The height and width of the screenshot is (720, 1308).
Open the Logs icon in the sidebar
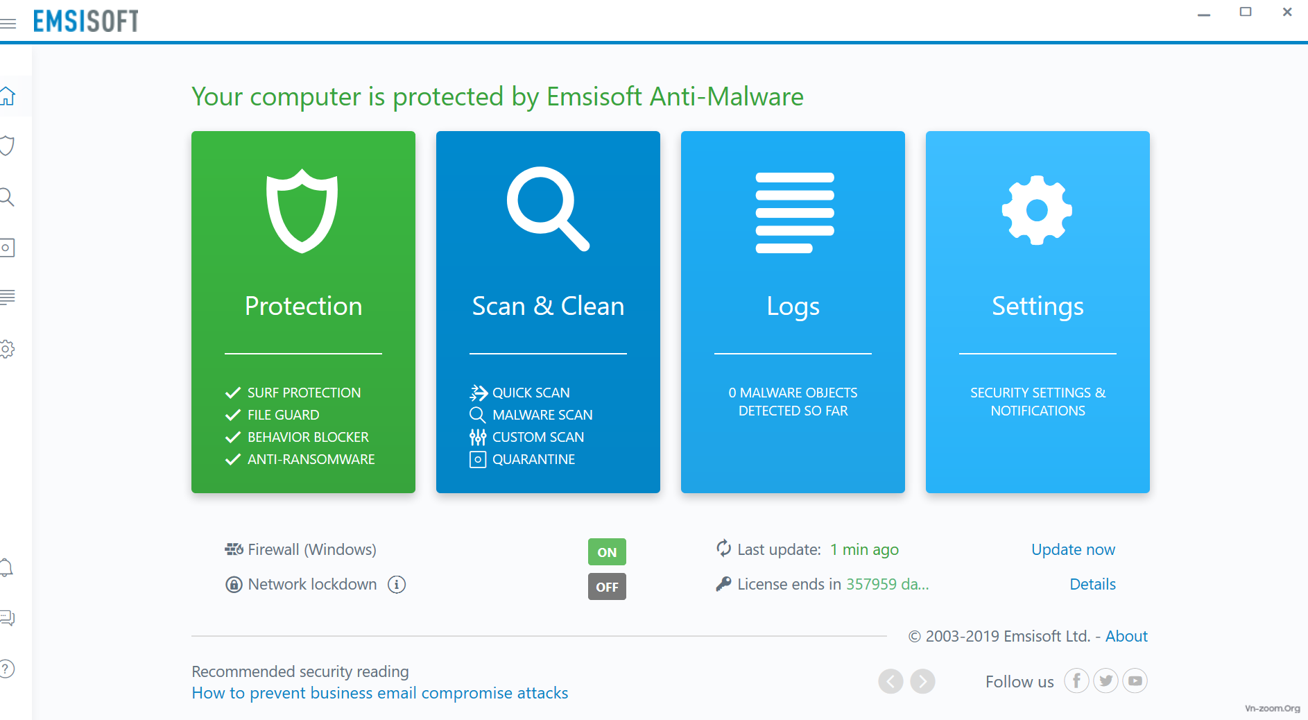[8, 298]
